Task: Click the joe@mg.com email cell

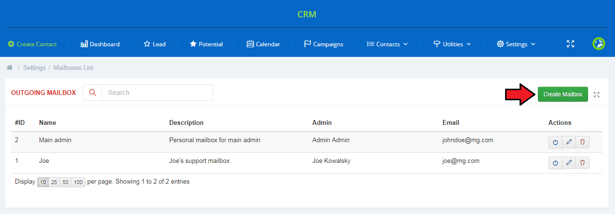Action: tap(461, 161)
